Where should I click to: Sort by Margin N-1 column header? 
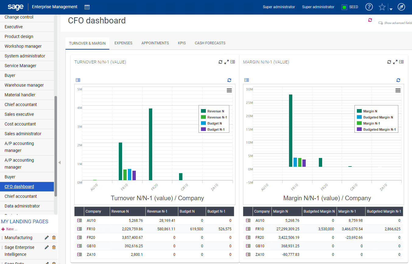(x=351, y=211)
